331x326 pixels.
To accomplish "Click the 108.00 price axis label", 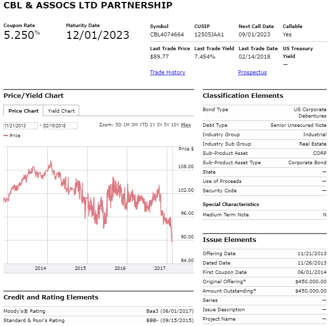I will [x=186, y=167].
